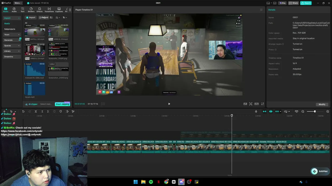Open Google Chrome from the taskbar
The height and width of the screenshot is (186, 332).
(x=166, y=182)
